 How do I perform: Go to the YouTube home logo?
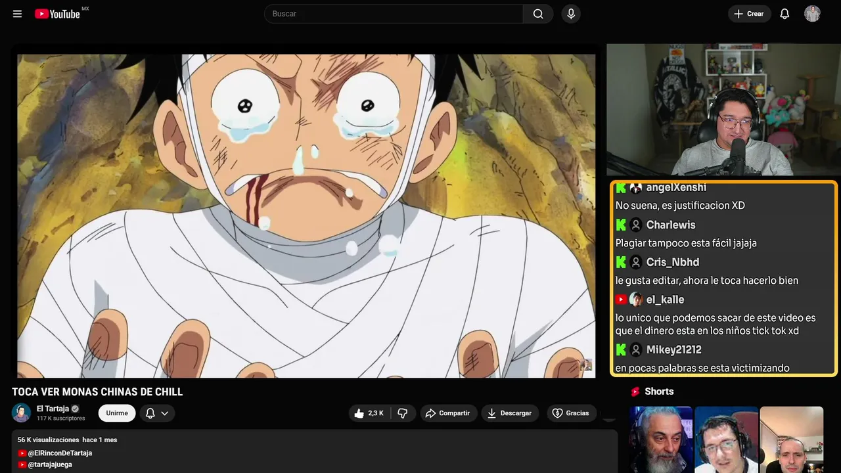click(57, 14)
